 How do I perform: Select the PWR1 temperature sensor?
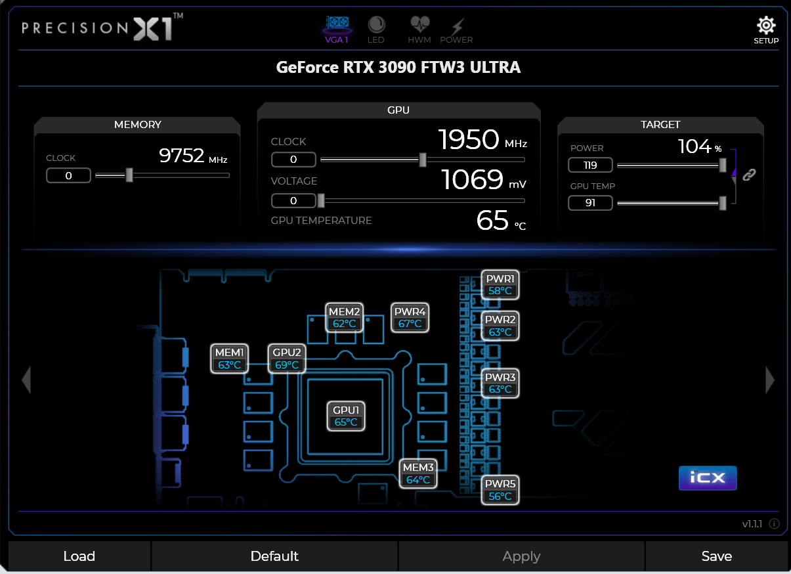click(500, 284)
